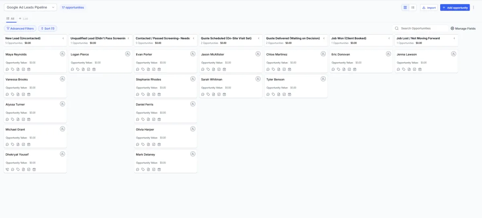Add a new List tab
The image size is (482, 218).
click(x=24, y=18)
